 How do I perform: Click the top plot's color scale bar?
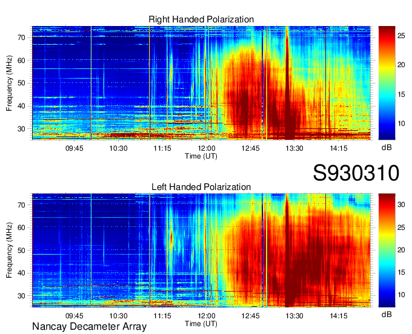click(387, 83)
